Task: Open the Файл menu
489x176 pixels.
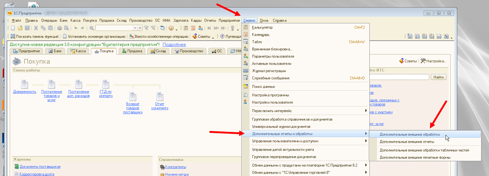Action: (16, 20)
